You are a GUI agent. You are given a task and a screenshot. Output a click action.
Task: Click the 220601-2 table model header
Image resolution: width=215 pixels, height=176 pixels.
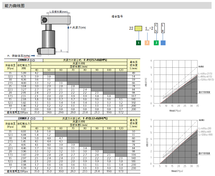tap(26, 60)
